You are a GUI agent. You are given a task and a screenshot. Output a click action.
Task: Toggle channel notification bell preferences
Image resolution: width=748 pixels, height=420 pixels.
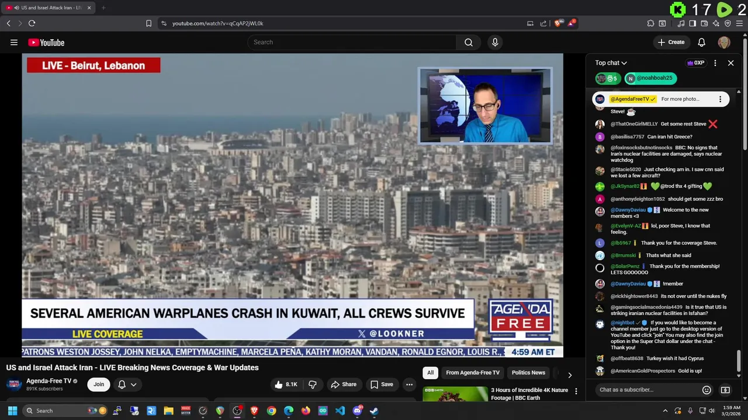[127, 384]
